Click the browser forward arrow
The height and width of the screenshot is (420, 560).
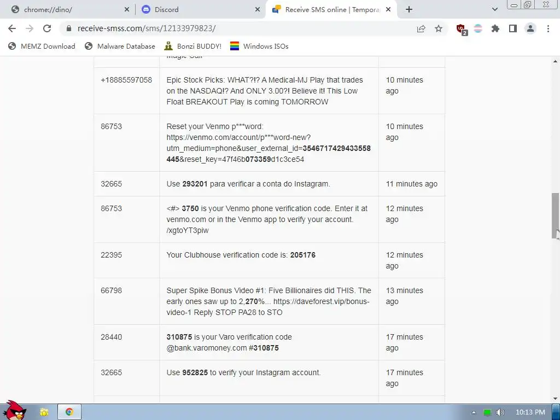tap(30, 28)
